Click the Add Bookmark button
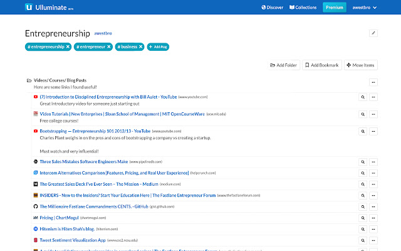The height and width of the screenshot is (251, 401). tap(321, 65)
